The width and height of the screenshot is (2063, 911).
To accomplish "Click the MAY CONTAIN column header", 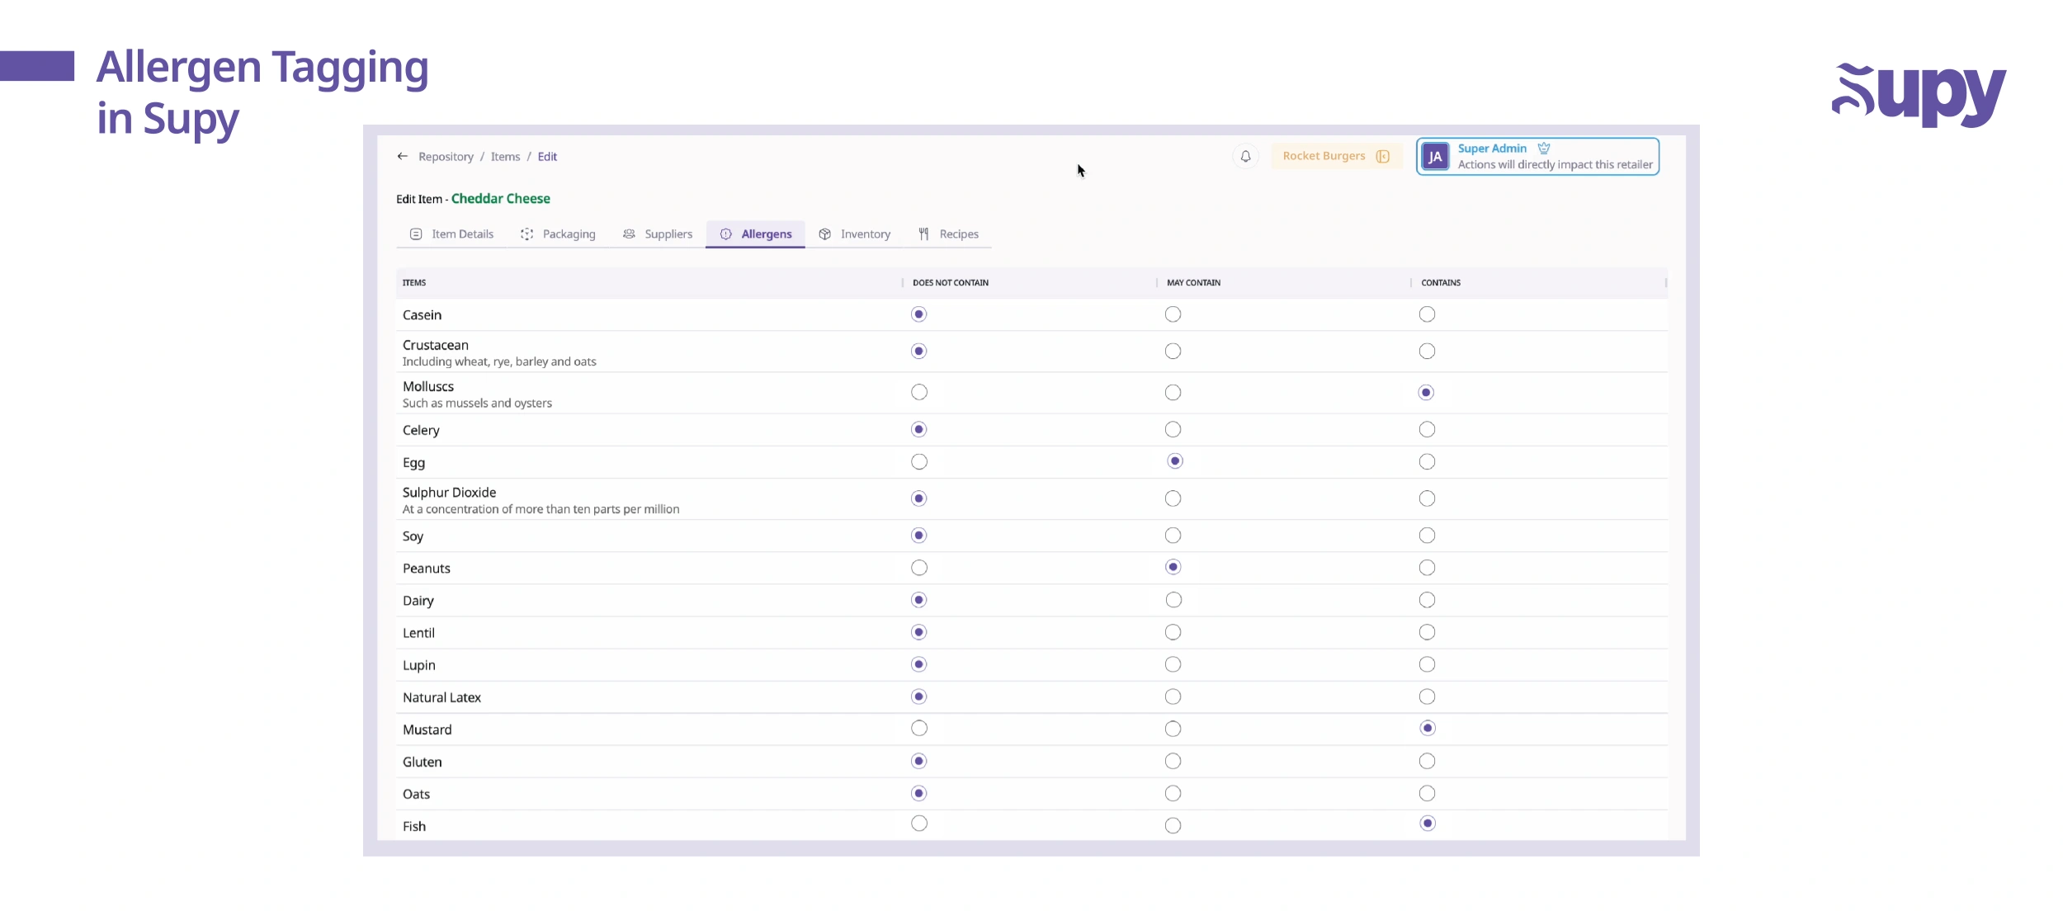I will pyautogui.click(x=1193, y=283).
